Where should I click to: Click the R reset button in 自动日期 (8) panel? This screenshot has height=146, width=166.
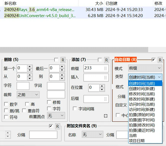(x=160, y=60)
